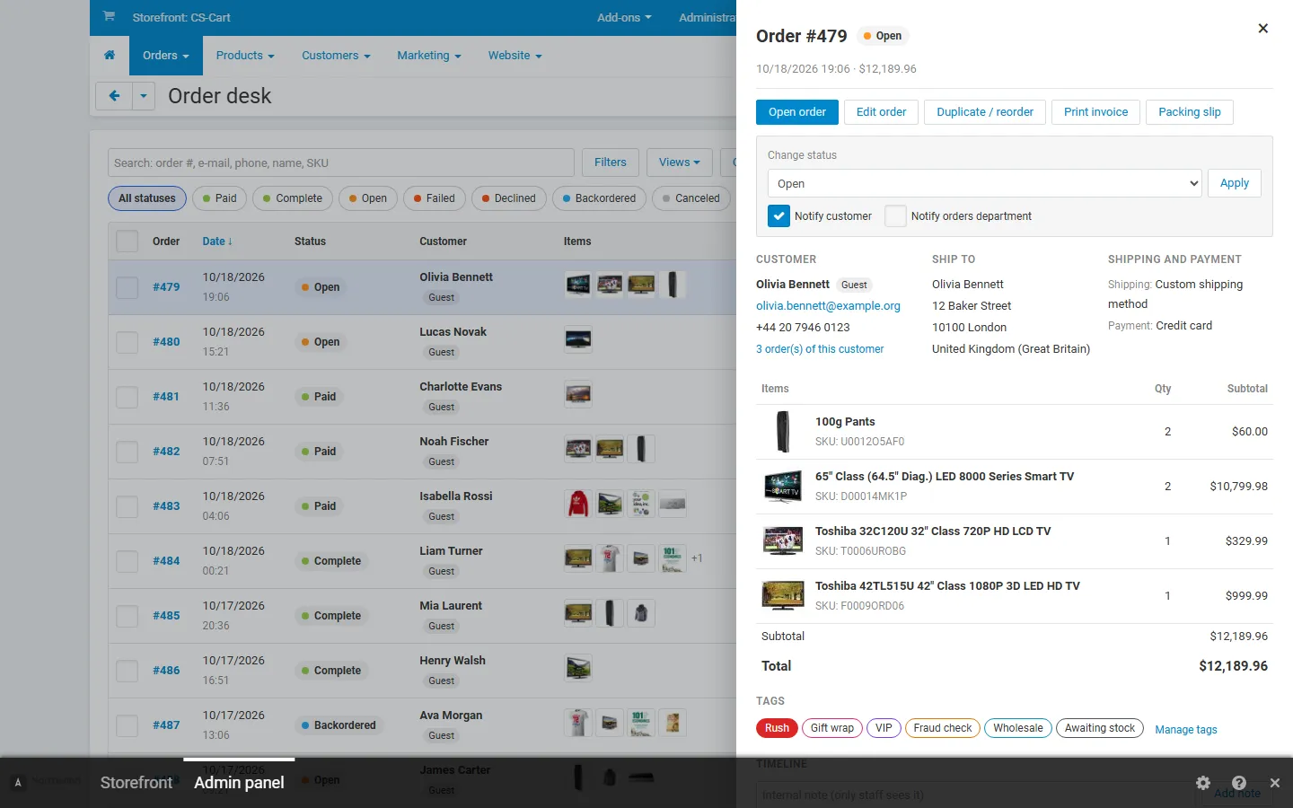Sort by the Date column
This screenshot has width=1293, height=808.
(217, 242)
